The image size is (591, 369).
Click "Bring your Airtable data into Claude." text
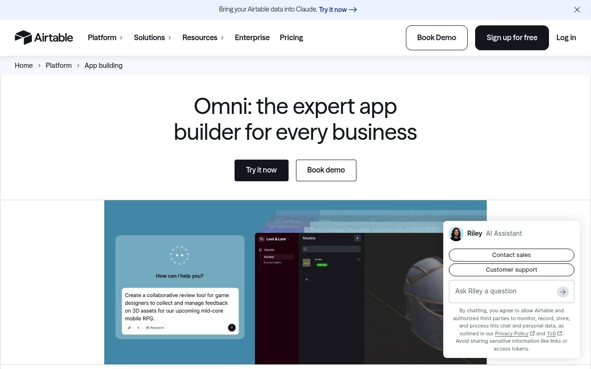(268, 10)
